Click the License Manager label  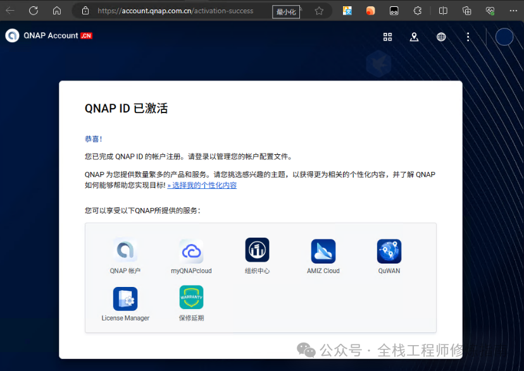point(125,319)
